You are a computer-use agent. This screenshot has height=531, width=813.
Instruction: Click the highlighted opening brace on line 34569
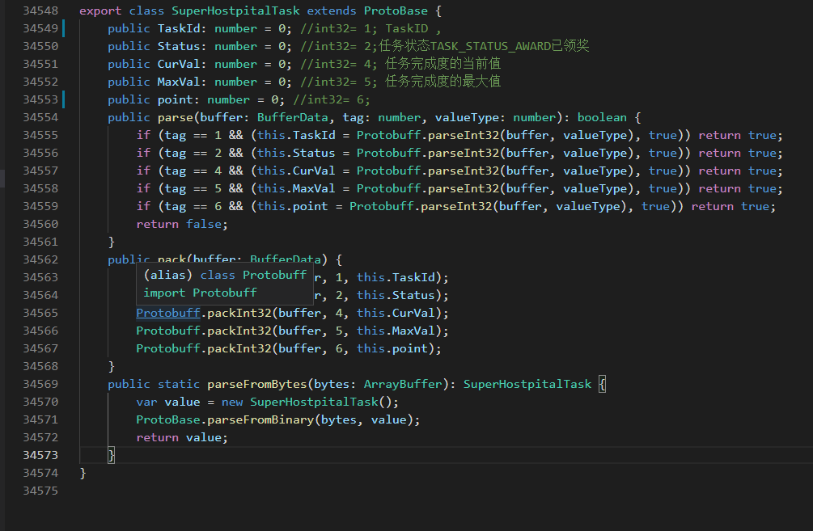[x=602, y=385]
